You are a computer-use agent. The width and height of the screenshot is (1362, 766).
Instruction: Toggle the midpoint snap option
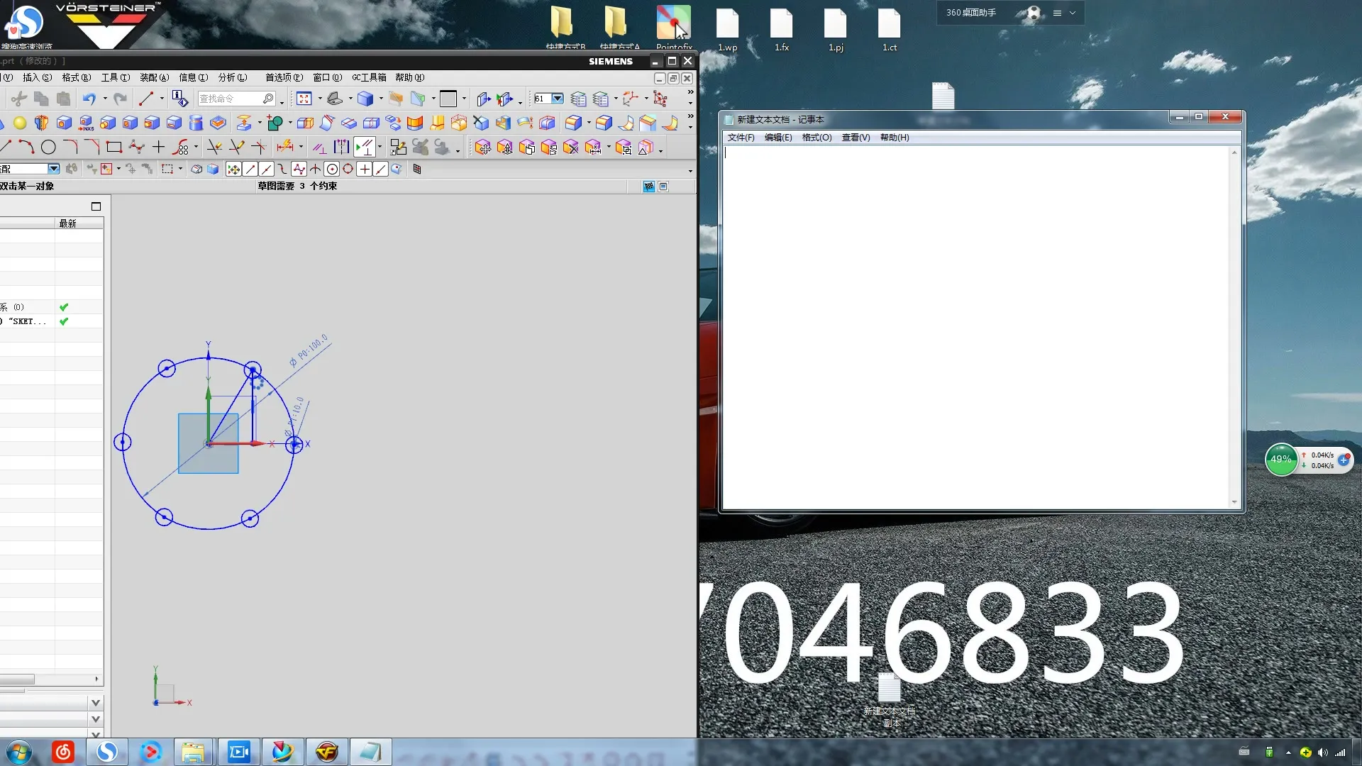click(266, 170)
